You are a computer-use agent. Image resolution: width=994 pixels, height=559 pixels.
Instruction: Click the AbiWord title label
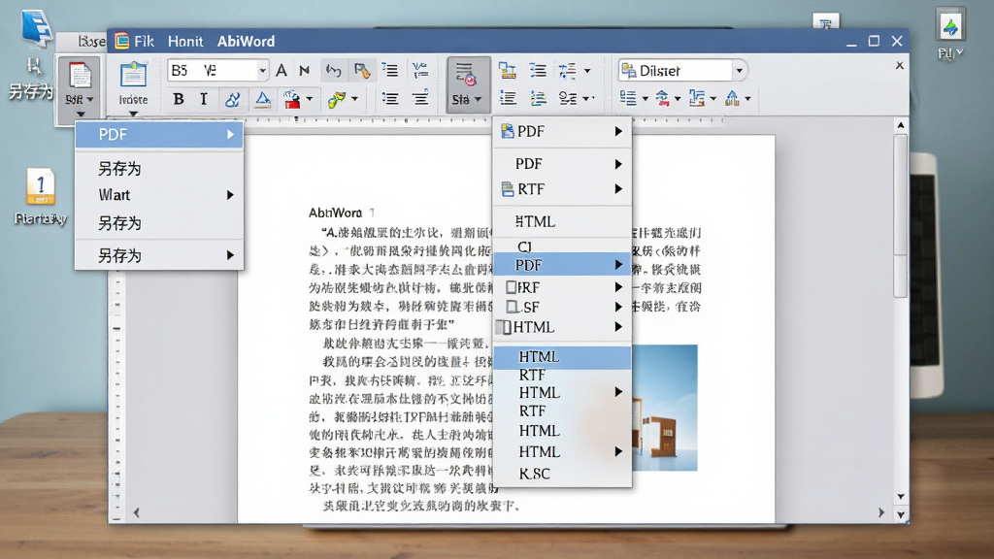pos(246,41)
